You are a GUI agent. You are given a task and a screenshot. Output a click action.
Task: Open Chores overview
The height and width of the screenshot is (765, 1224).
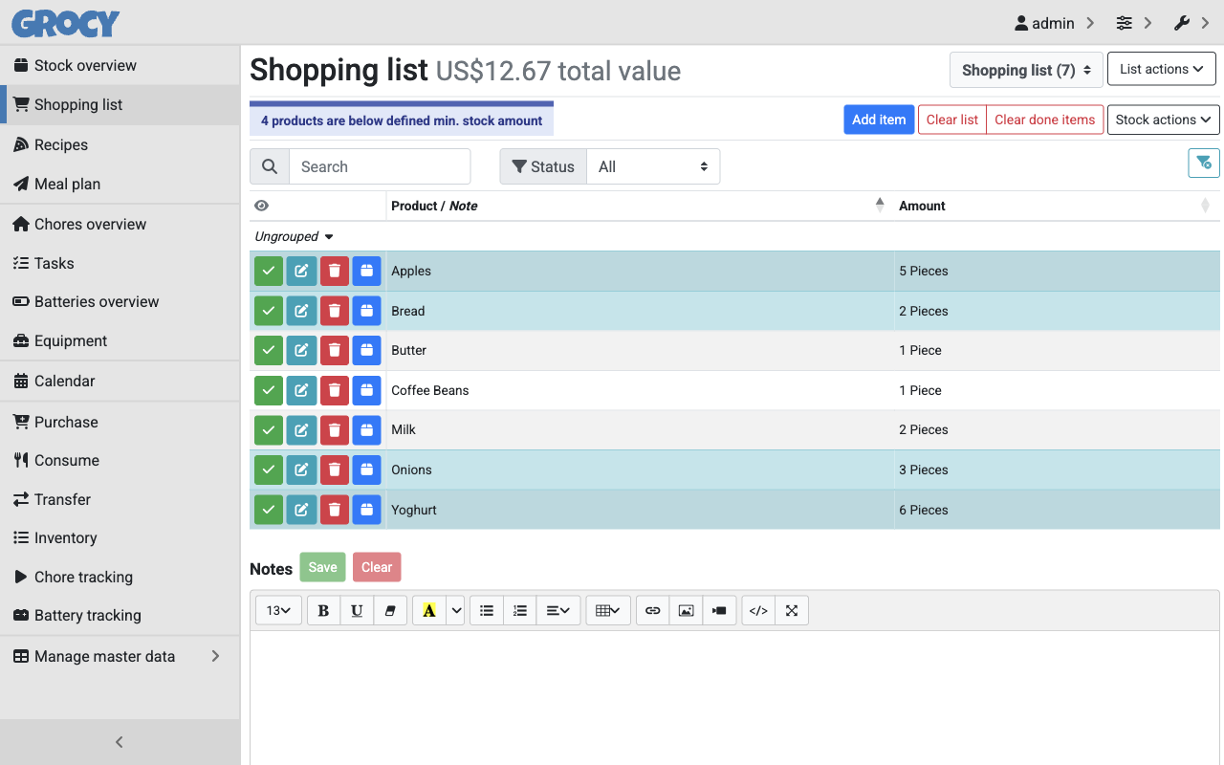point(120,224)
